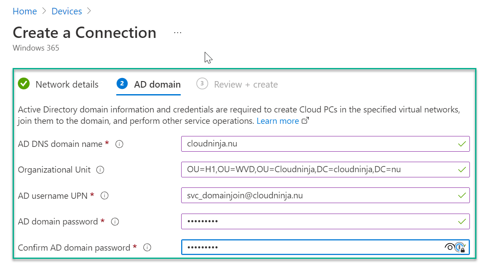This screenshot has width=486, height=265.
Task: Show info tooltip for Organizational Unit
Action: tap(100, 170)
